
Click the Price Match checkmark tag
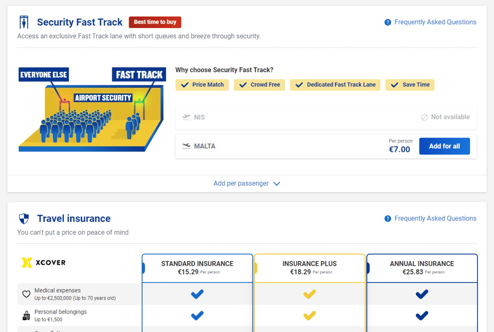202,85
